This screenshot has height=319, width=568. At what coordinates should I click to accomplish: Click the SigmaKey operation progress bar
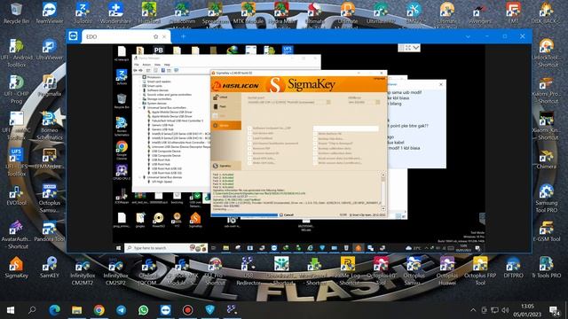click(245, 214)
